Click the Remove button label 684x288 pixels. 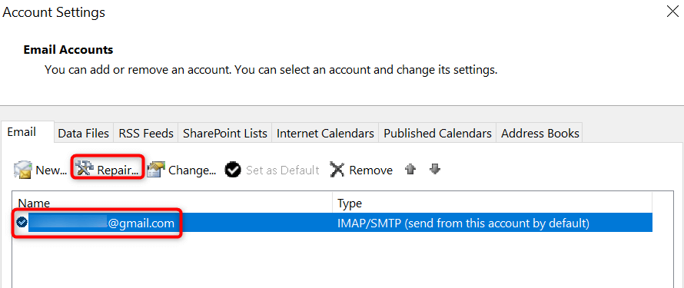click(370, 170)
